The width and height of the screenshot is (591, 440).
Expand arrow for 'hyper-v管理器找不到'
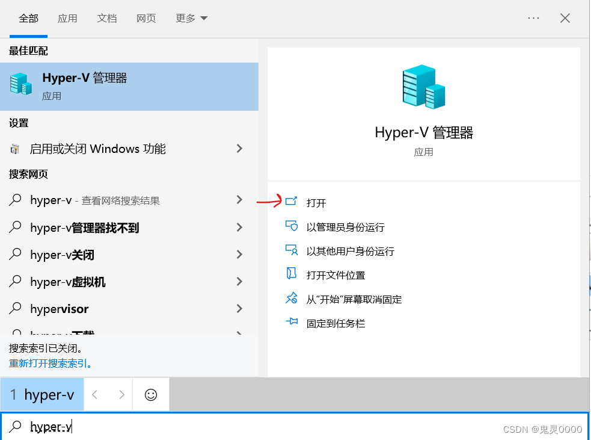click(x=239, y=227)
